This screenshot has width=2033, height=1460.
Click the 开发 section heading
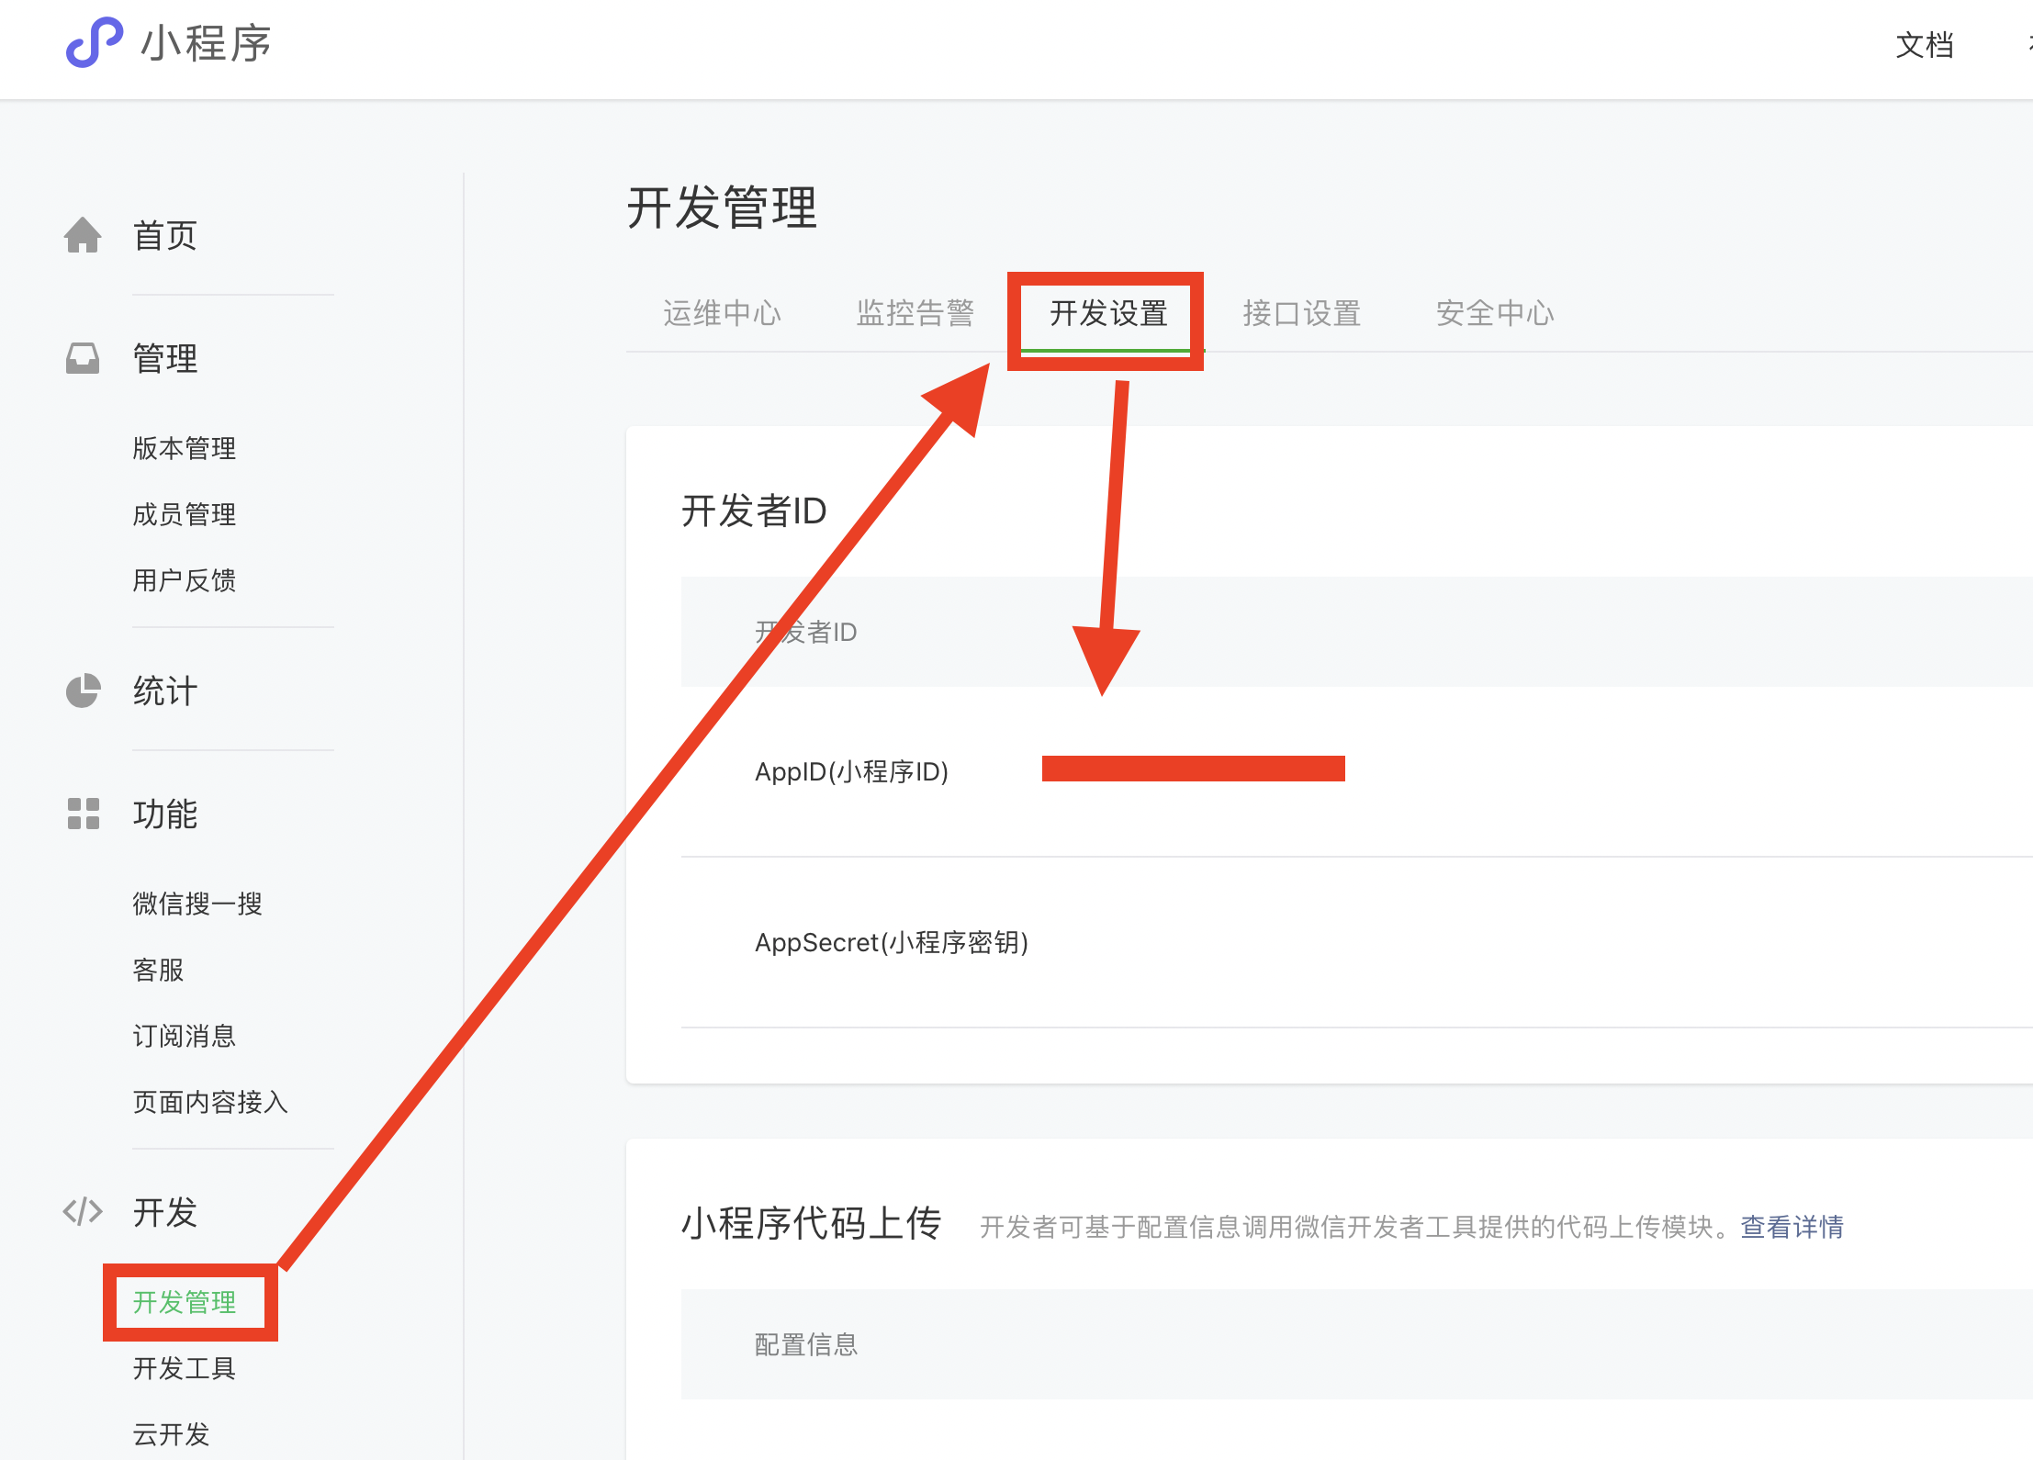[x=165, y=1212]
